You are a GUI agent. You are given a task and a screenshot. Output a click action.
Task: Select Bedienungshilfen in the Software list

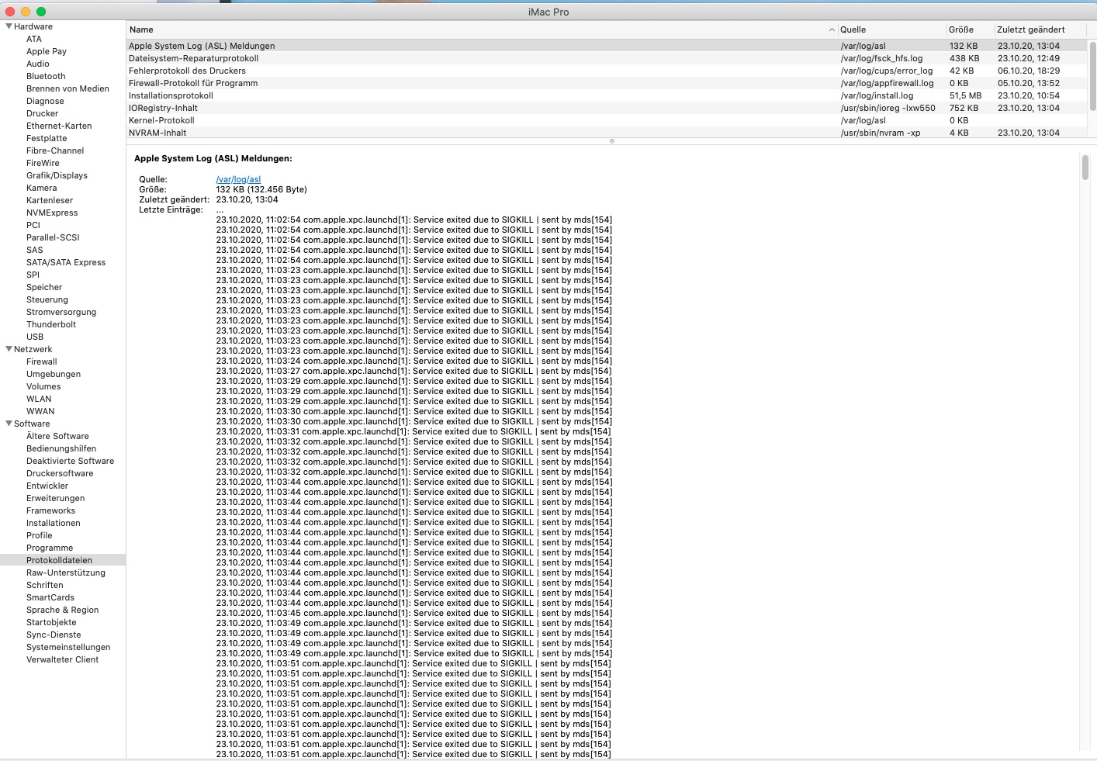61,448
